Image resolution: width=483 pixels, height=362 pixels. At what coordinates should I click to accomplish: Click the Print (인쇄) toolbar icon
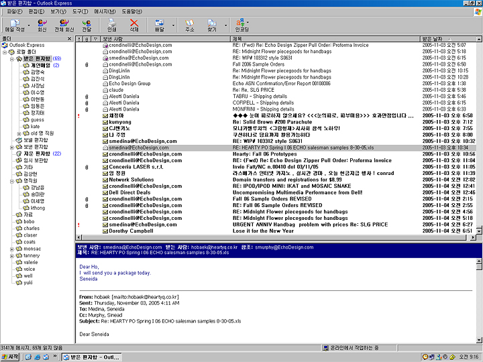[x=111, y=25]
